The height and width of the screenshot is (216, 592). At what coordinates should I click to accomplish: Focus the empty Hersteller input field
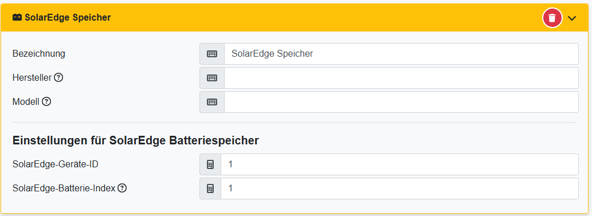click(401, 78)
